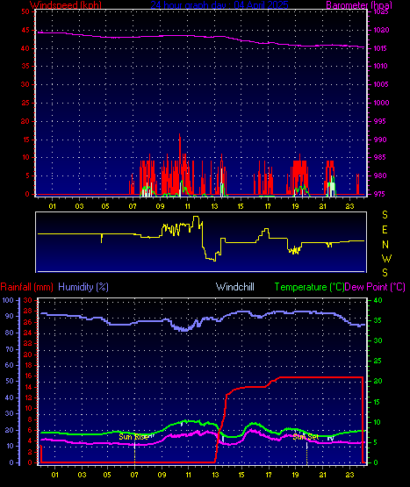The image size is (410, 487).
Task: Click the Windspeed (kph) axis title
Action: click(x=66, y=5)
